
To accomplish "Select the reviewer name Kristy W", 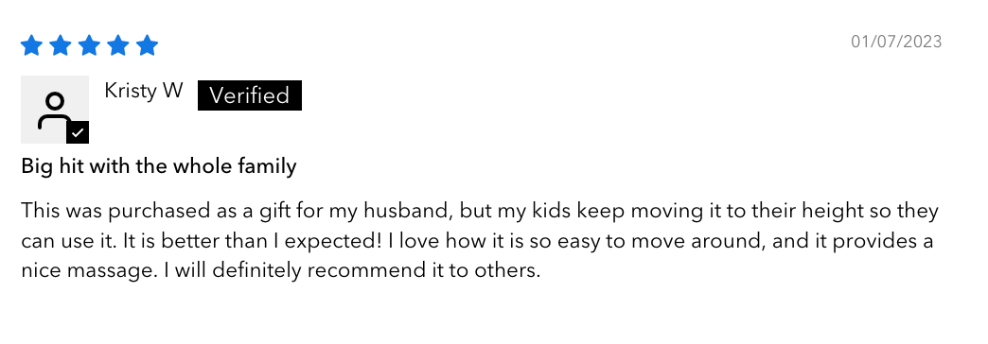I will [144, 91].
